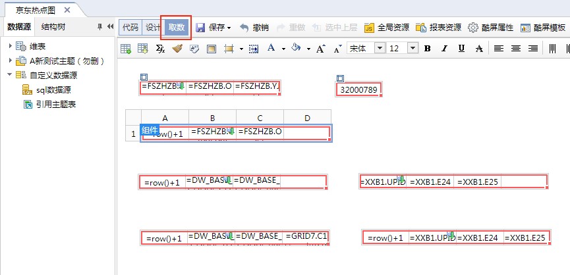Image resolution: width=570 pixels, height=275 pixels.
Task: Click the increase font size icon
Action: pos(321,49)
